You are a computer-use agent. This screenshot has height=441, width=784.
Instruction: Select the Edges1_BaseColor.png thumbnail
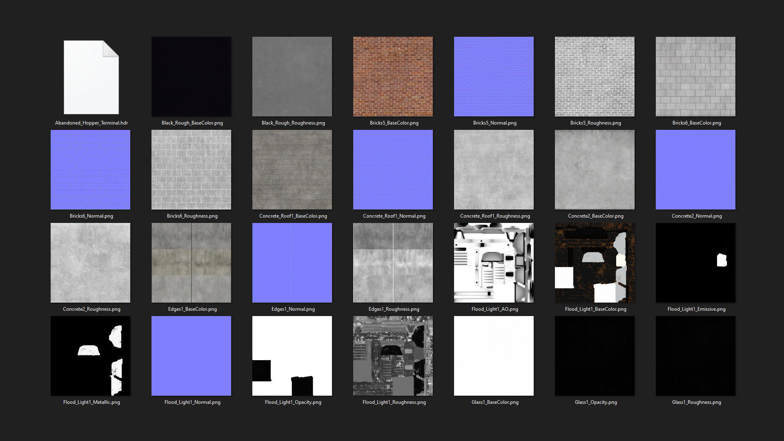pos(191,263)
